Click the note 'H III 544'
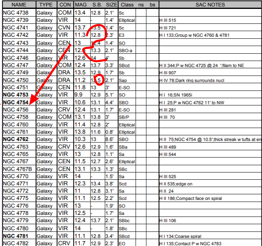The width and height of the screenshot is (262, 246). (x=168, y=154)
